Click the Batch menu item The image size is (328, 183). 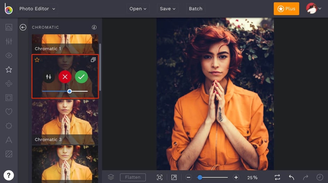[195, 9]
